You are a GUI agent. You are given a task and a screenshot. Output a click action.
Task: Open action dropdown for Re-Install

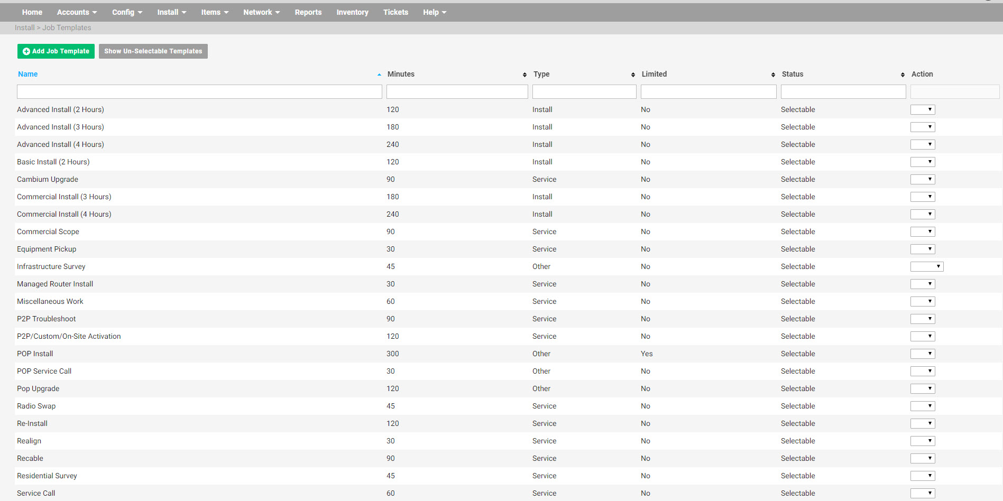click(923, 423)
